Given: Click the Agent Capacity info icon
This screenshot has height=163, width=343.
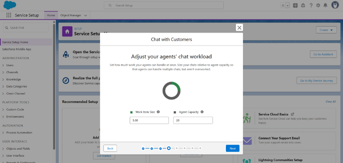Looking at the screenshot, I should (202, 112).
